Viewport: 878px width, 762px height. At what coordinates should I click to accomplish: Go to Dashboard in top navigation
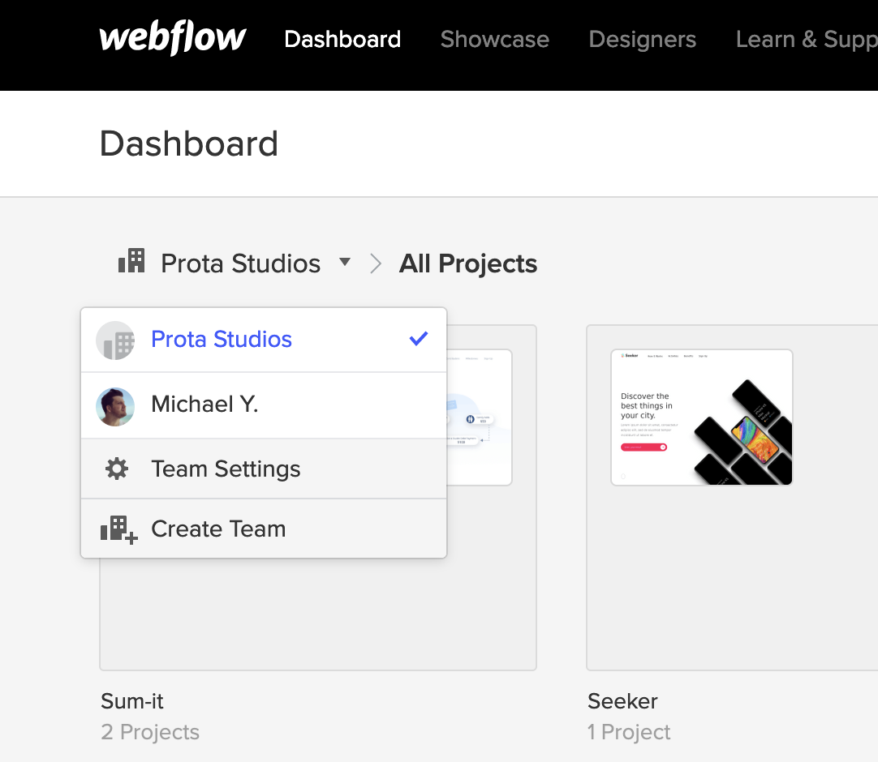click(342, 39)
